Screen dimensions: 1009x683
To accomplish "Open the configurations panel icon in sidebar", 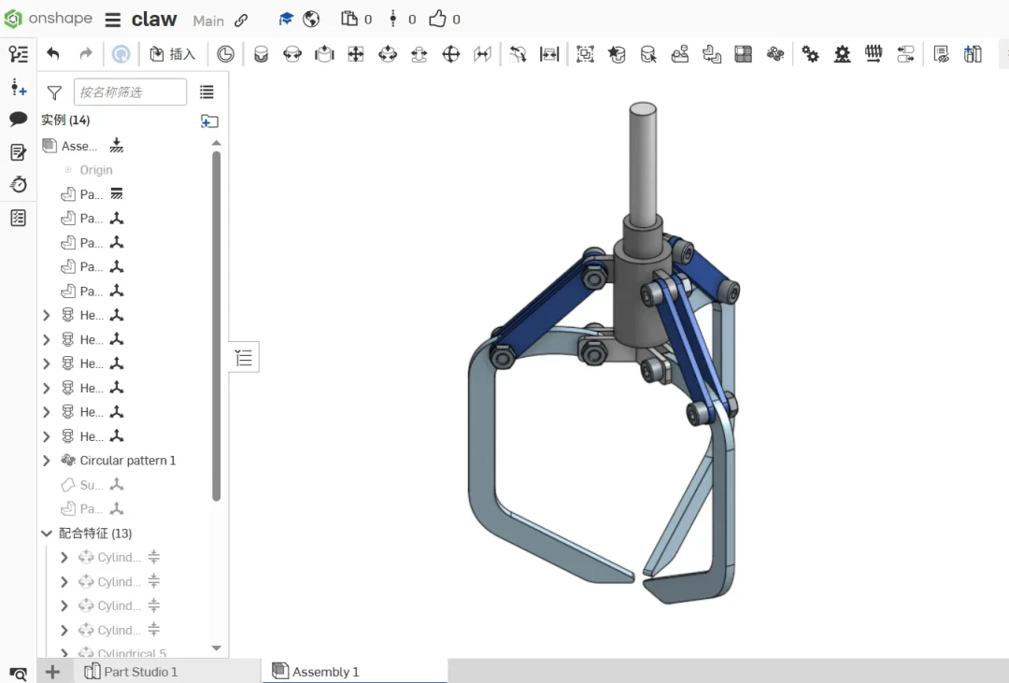I will coord(18,87).
